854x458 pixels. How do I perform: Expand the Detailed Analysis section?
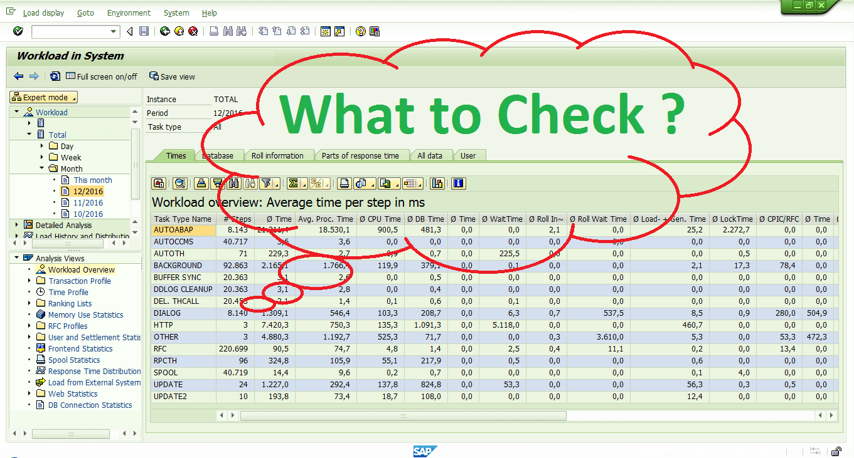click(x=16, y=225)
